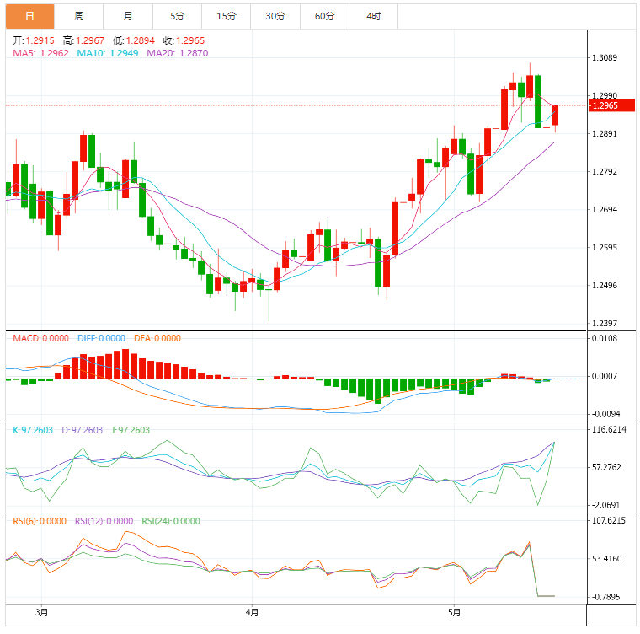Viewport: 640px width, 634px height.
Task: Click the 高: 1.2967 high price value
Action: (x=83, y=40)
